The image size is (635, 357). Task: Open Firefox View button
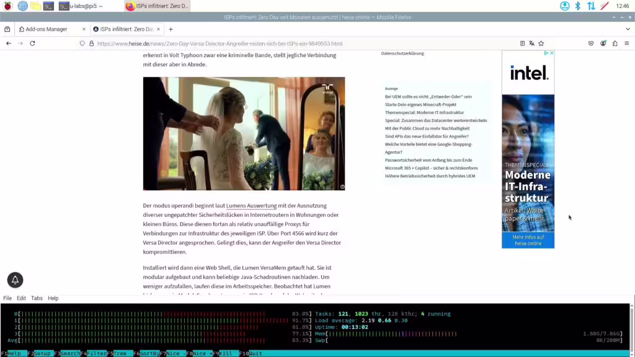coord(7,29)
